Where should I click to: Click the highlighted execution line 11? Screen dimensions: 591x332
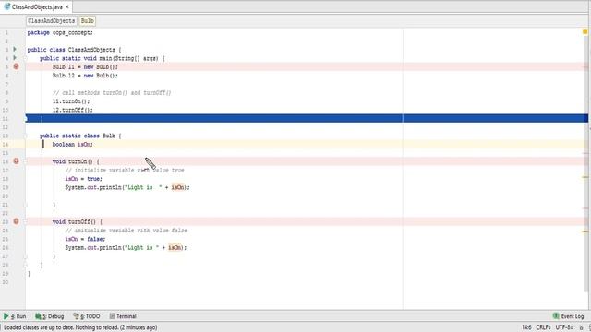pyautogui.click(x=307, y=118)
